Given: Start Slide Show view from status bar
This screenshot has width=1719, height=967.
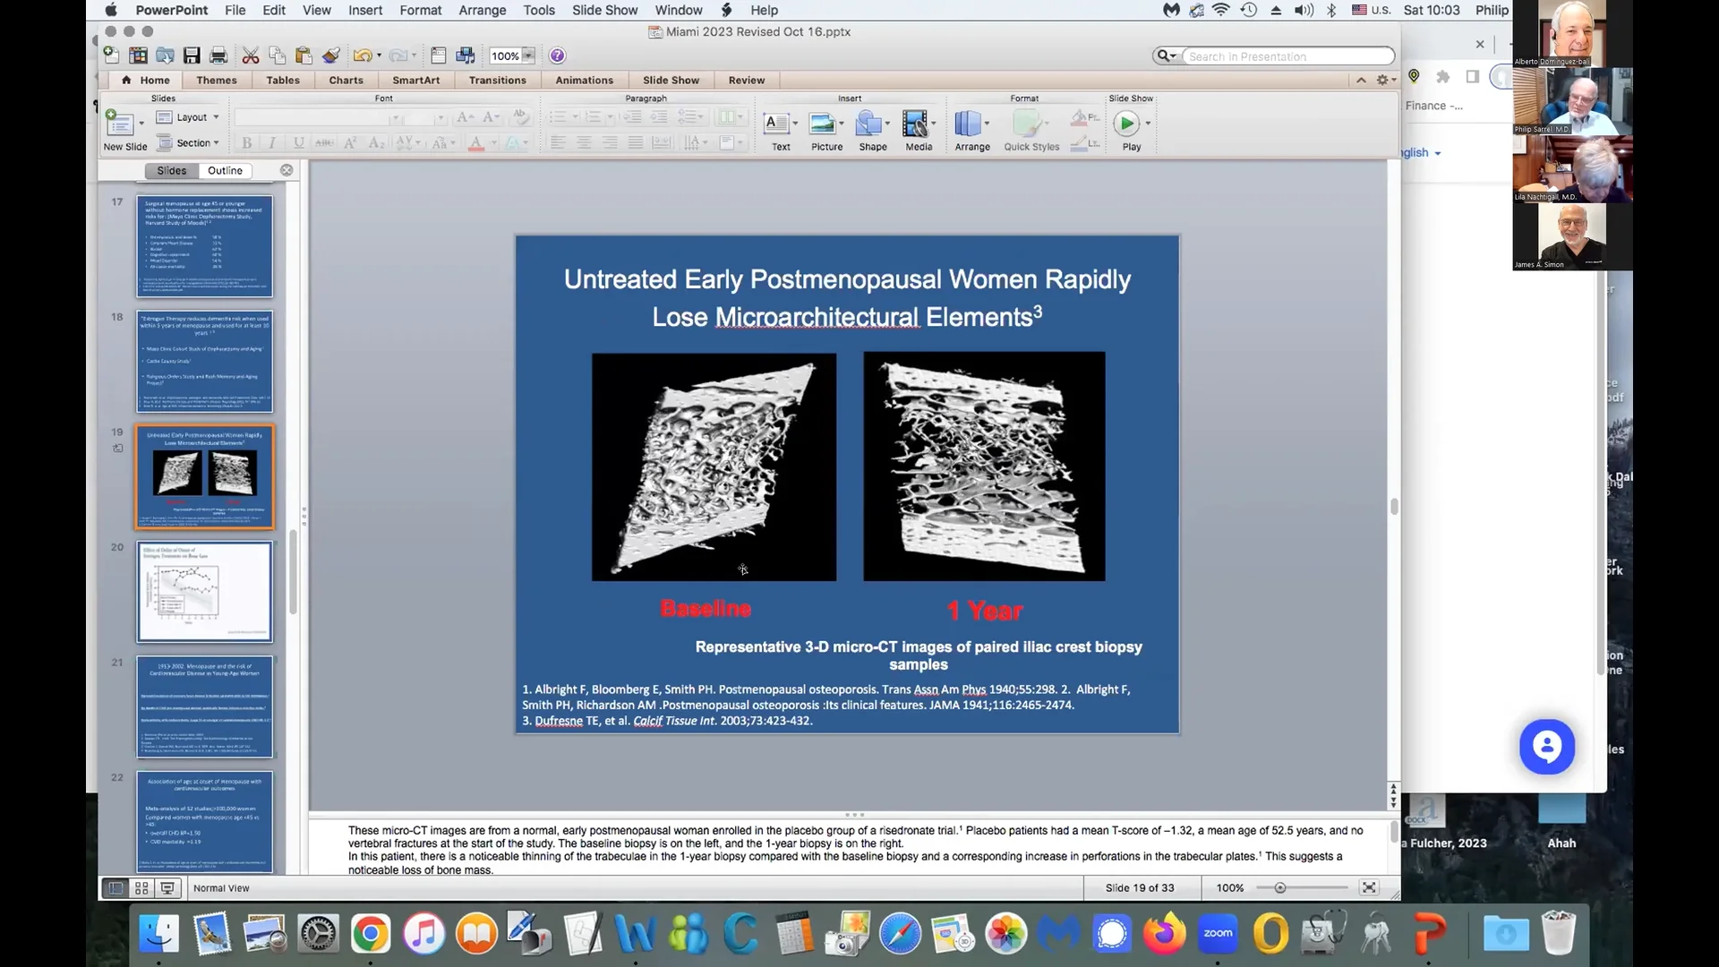Looking at the screenshot, I should (167, 888).
